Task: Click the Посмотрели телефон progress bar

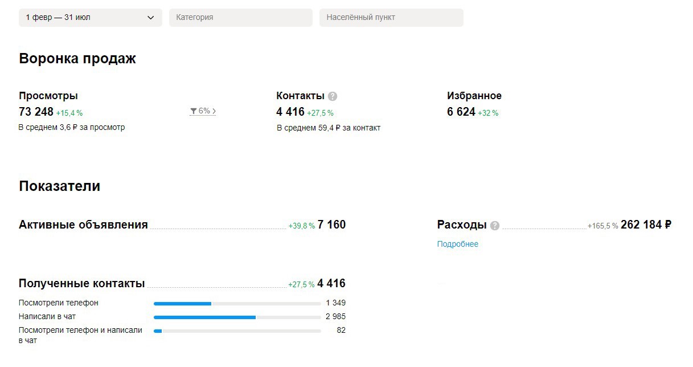Action: tap(237, 304)
